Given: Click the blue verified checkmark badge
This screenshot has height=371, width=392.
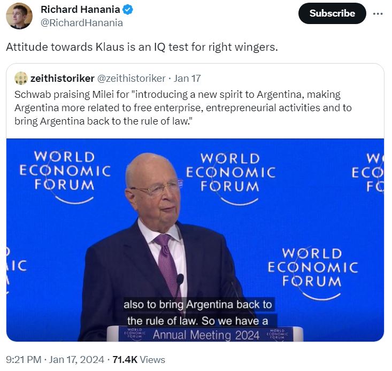Looking at the screenshot, I should 128,10.
